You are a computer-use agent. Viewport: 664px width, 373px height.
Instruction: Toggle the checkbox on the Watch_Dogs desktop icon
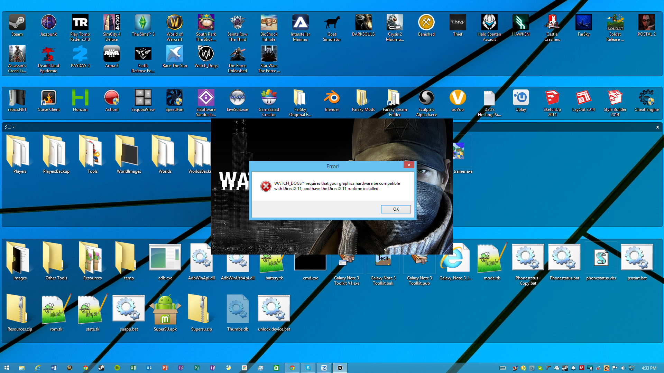pyautogui.click(x=200, y=48)
